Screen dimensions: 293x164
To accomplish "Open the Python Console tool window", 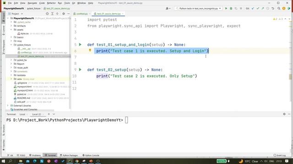I will click(91, 155).
